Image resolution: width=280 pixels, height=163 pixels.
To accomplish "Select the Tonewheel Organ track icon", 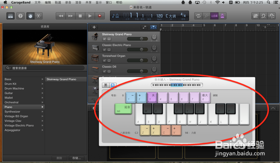I will click(x=95, y=58).
